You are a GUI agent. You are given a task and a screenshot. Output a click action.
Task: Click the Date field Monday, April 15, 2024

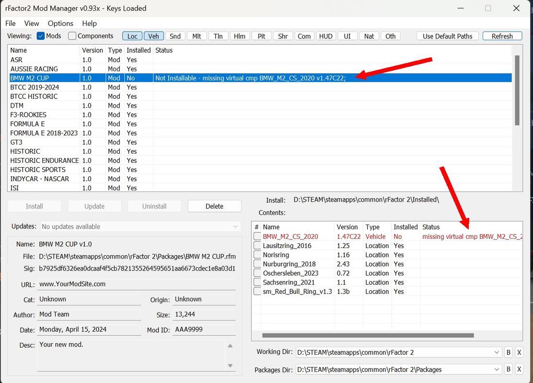pos(89,330)
